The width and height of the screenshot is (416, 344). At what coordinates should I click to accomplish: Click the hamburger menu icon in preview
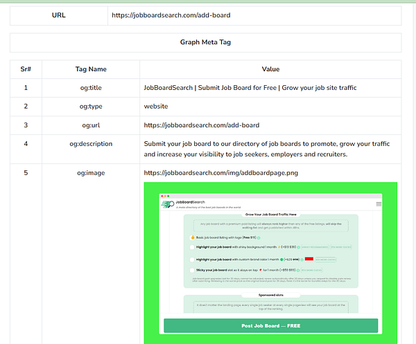coord(379,204)
